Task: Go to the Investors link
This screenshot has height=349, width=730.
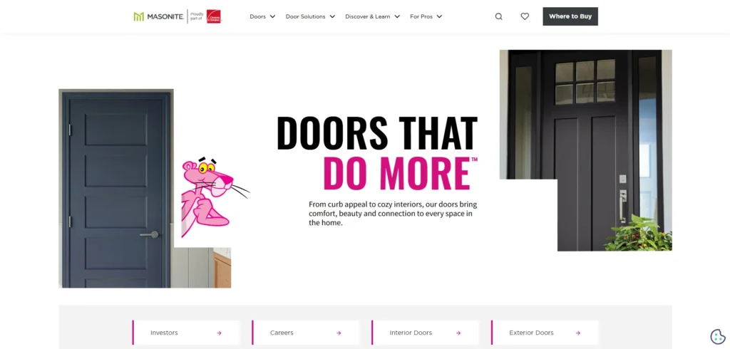Action: coord(186,333)
